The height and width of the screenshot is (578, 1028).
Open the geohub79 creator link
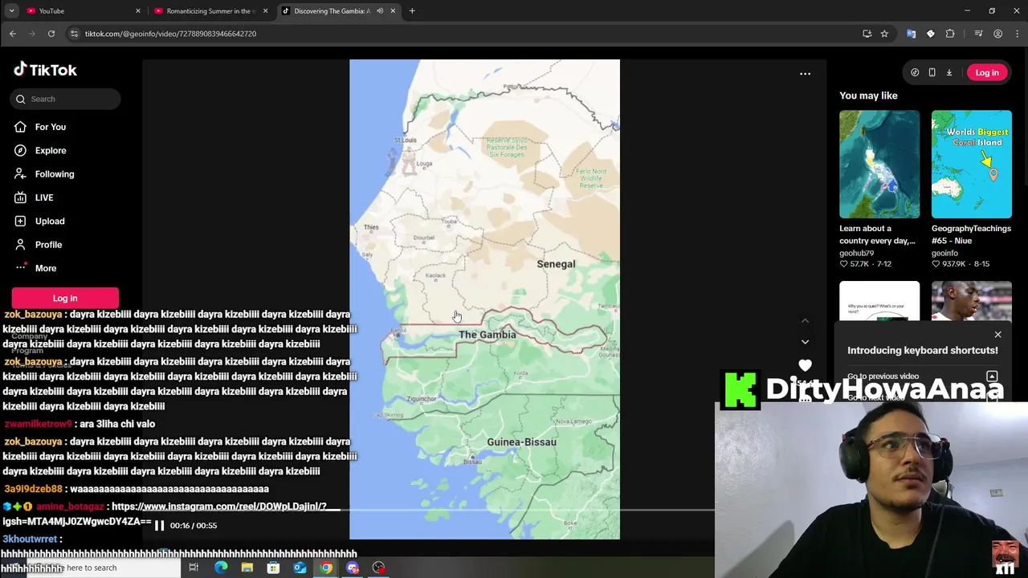click(x=856, y=253)
